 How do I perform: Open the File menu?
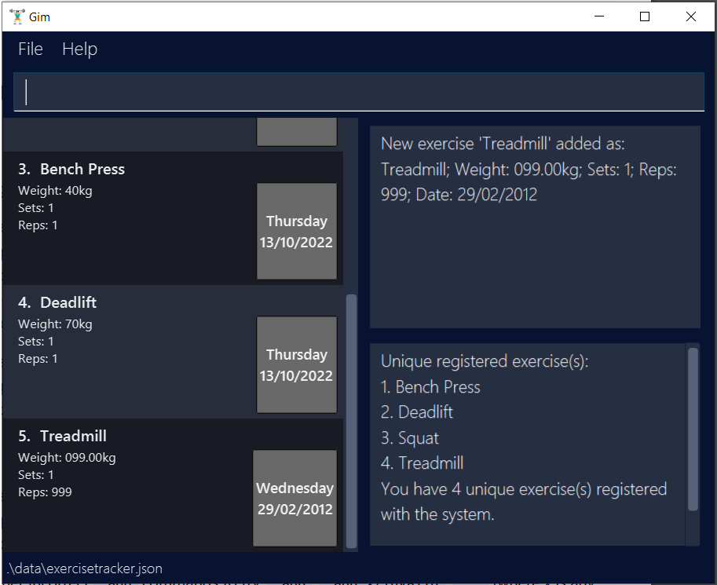29,49
